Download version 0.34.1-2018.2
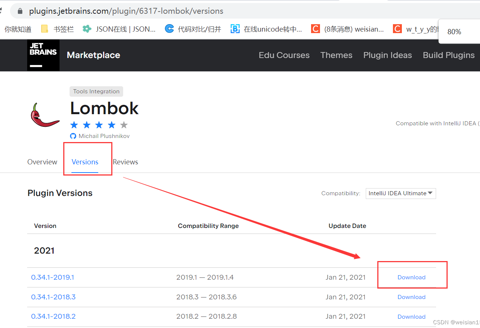The width and height of the screenshot is (480, 328). click(412, 317)
